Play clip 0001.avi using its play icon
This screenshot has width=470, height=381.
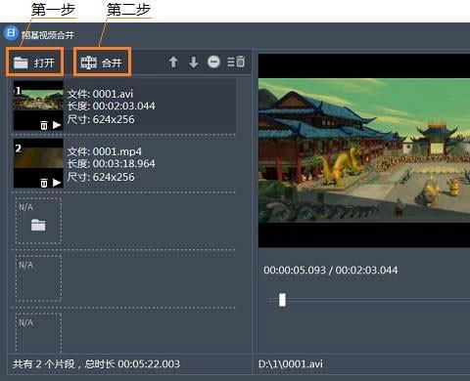pos(57,125)
